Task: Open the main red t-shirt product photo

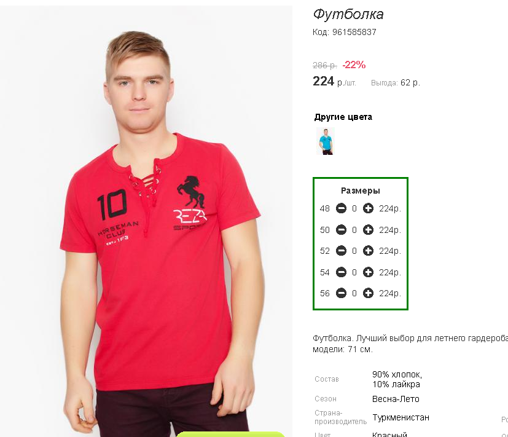Action: [x=146, y=221]
